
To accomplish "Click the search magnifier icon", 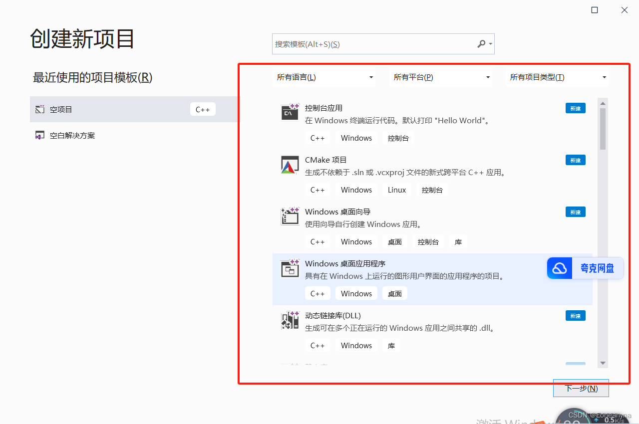I will tap(481, 44).
